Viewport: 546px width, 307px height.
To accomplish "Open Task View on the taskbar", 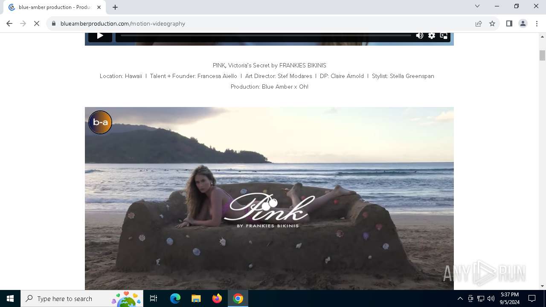I will click(154, 298).
